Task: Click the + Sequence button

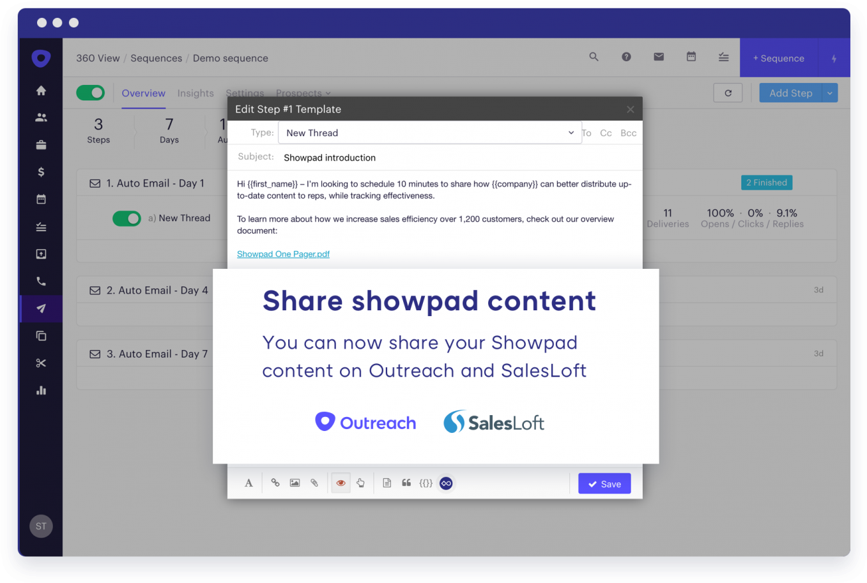Action: point(779,58)
